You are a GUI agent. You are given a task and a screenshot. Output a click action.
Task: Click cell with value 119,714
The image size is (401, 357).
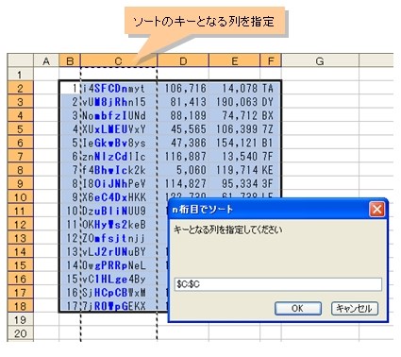pyautogui.click(x=234, y=170)
